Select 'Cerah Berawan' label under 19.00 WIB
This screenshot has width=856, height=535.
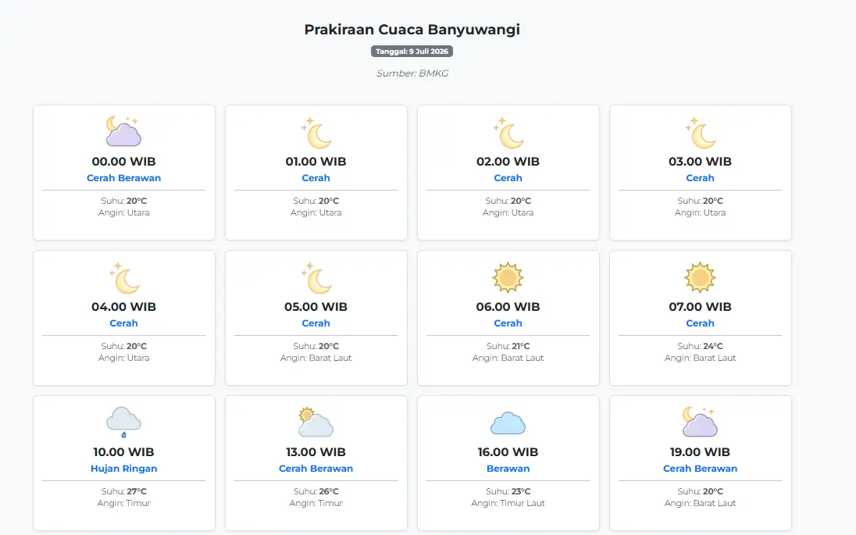coord(701,469)
